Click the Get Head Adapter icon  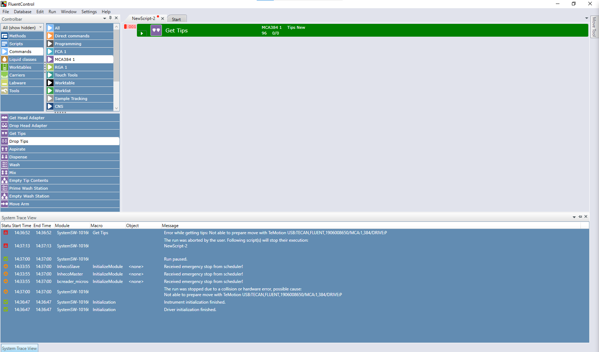tap(5, 118)
